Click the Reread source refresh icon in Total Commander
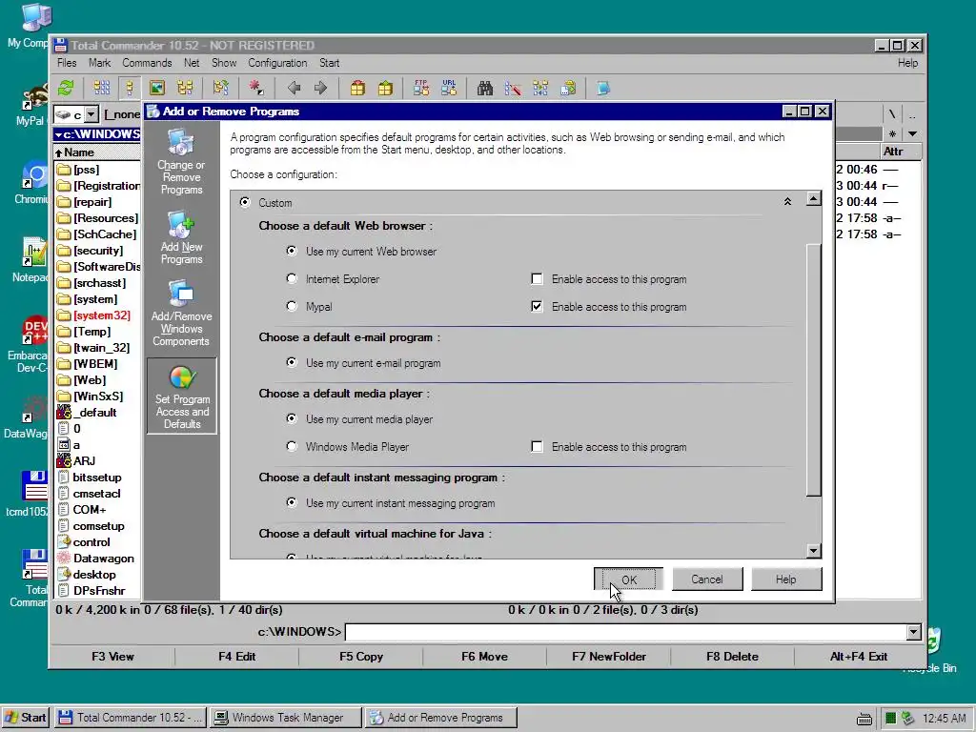976x732 pixels. pyautogui.click(x=66, y=88)
